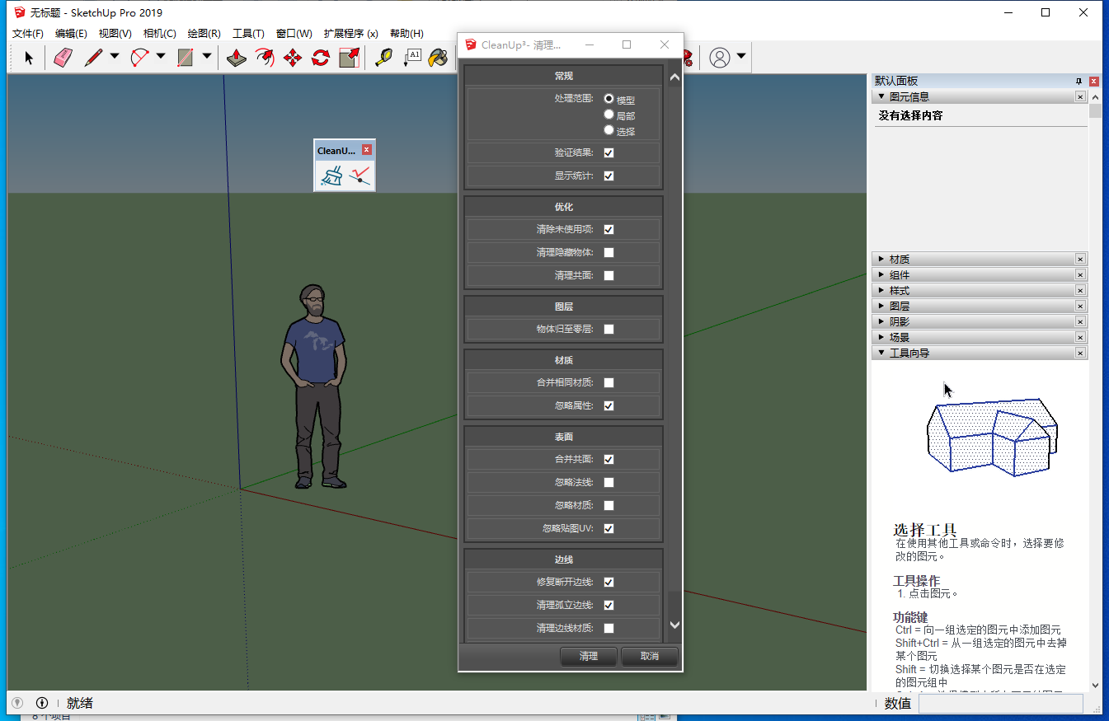Open the 扩展程序 (x) menu

(350, 34)
